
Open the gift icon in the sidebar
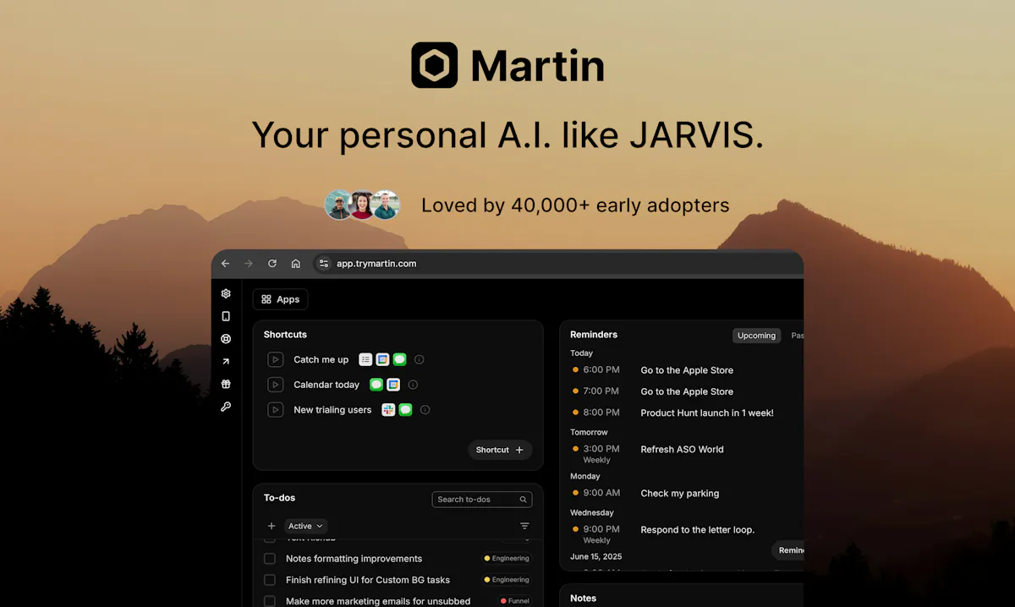click(x=226, y=384)
